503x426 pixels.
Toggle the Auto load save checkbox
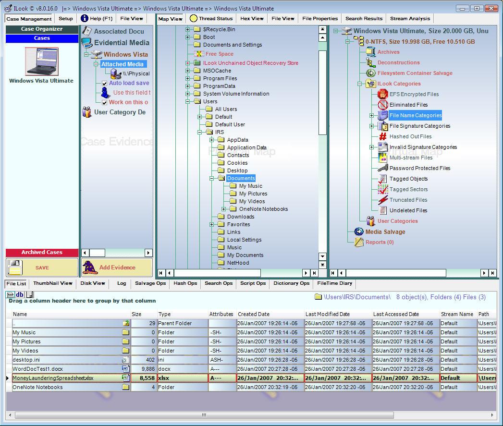point(104,84)
